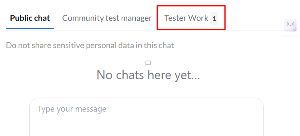Click the floating card holding the face icon
Image resolution: width=300 pixels, height=136 pixels.
coord(290,25)
